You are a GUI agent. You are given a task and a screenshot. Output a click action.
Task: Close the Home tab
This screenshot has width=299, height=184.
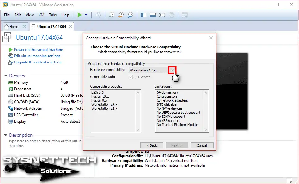tap(25, 26)
